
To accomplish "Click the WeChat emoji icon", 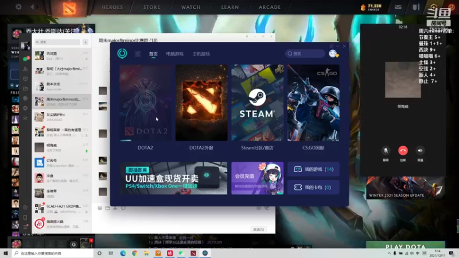I will (x=100, y=208).
